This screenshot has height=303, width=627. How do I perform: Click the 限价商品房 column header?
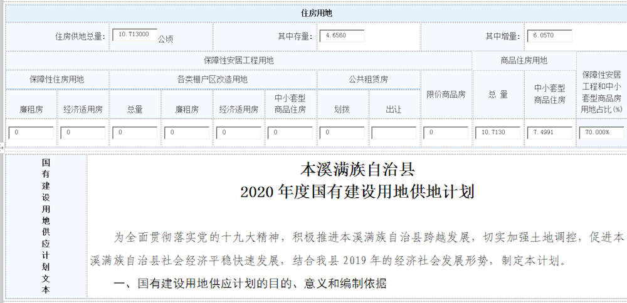click(446, 95)
